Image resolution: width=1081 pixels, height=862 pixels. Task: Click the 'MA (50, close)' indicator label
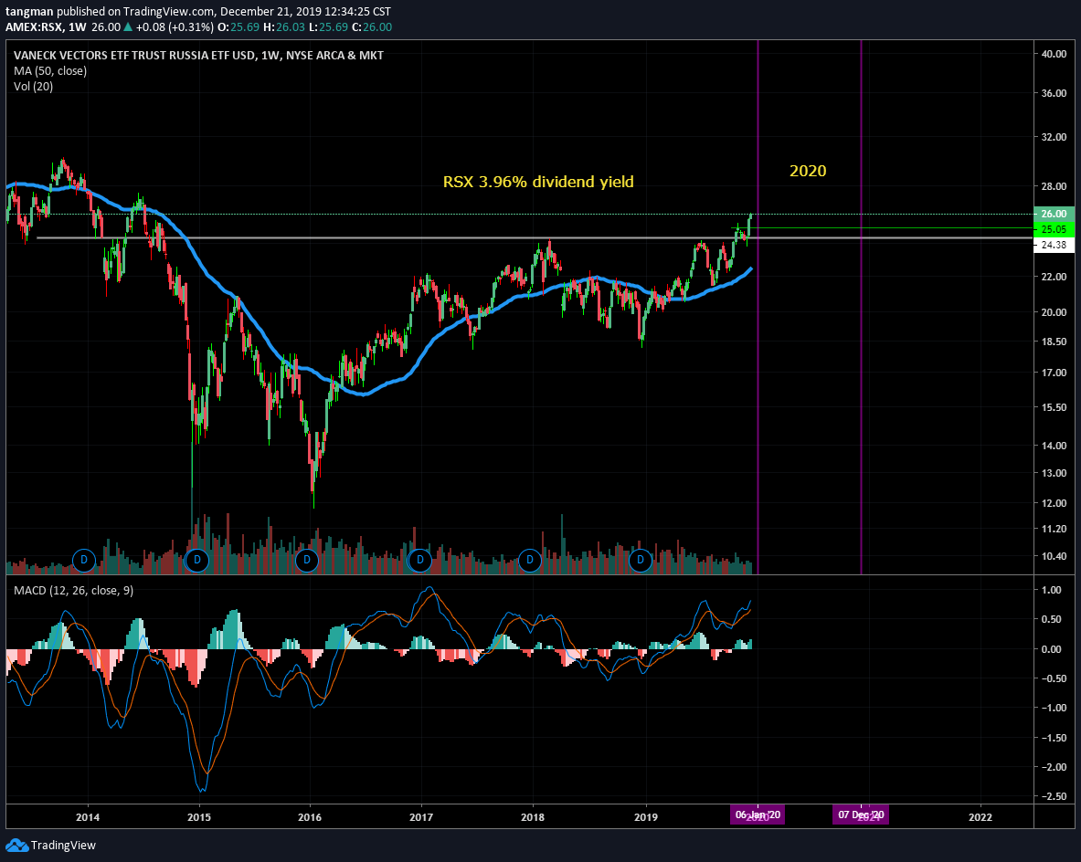(50, 71)
